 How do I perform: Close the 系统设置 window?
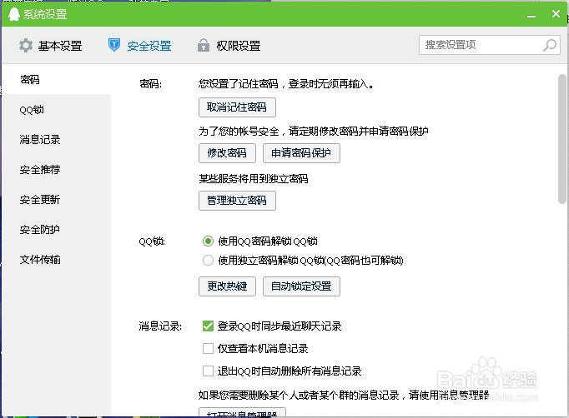(556, 14)
